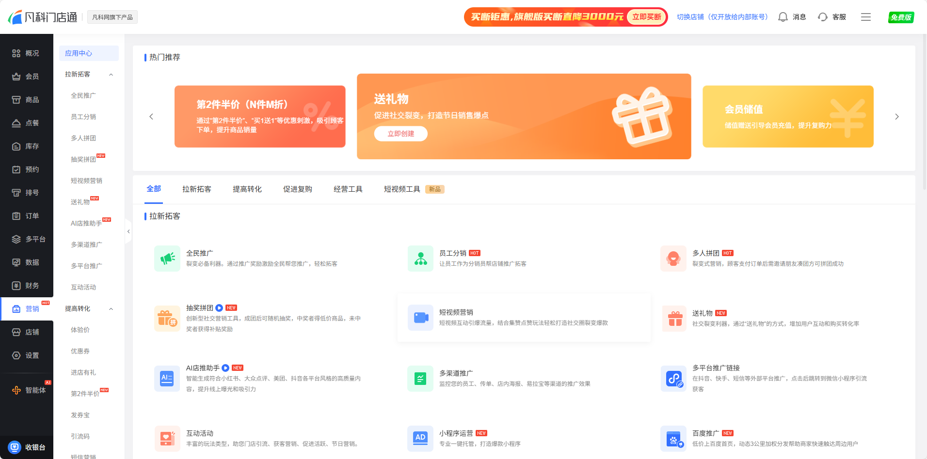Open the 数据 panel from the sidebar
Image resolution: width=927 pixels, height=459 pixels.
point(27,262)
